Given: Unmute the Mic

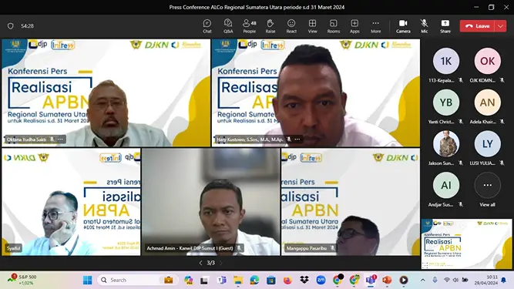Looking at the screenshot, I should click(424, 26).
